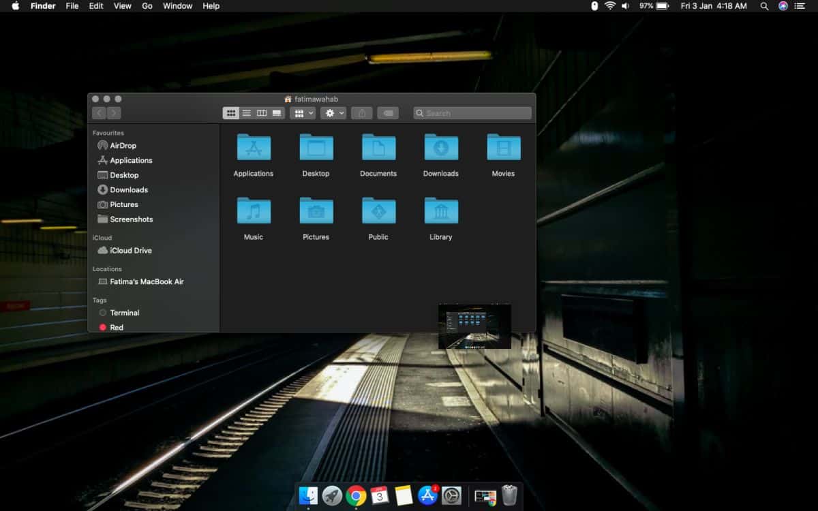Viewport: 818px width, 511px height.
Task: Select the Red tag in the sidebar
Action: click(117, 328)
